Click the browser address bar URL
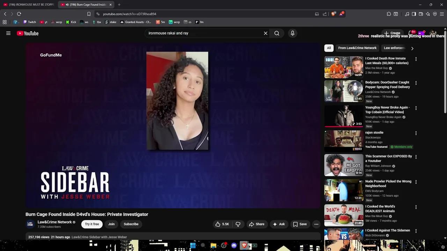Viewport: 447px width, 251px height. [130, 14]
